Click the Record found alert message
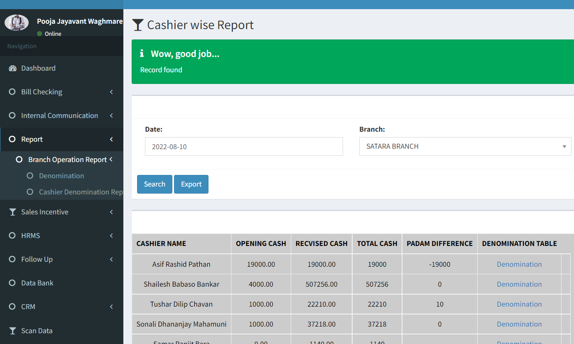574x344 pixels. 161,70
